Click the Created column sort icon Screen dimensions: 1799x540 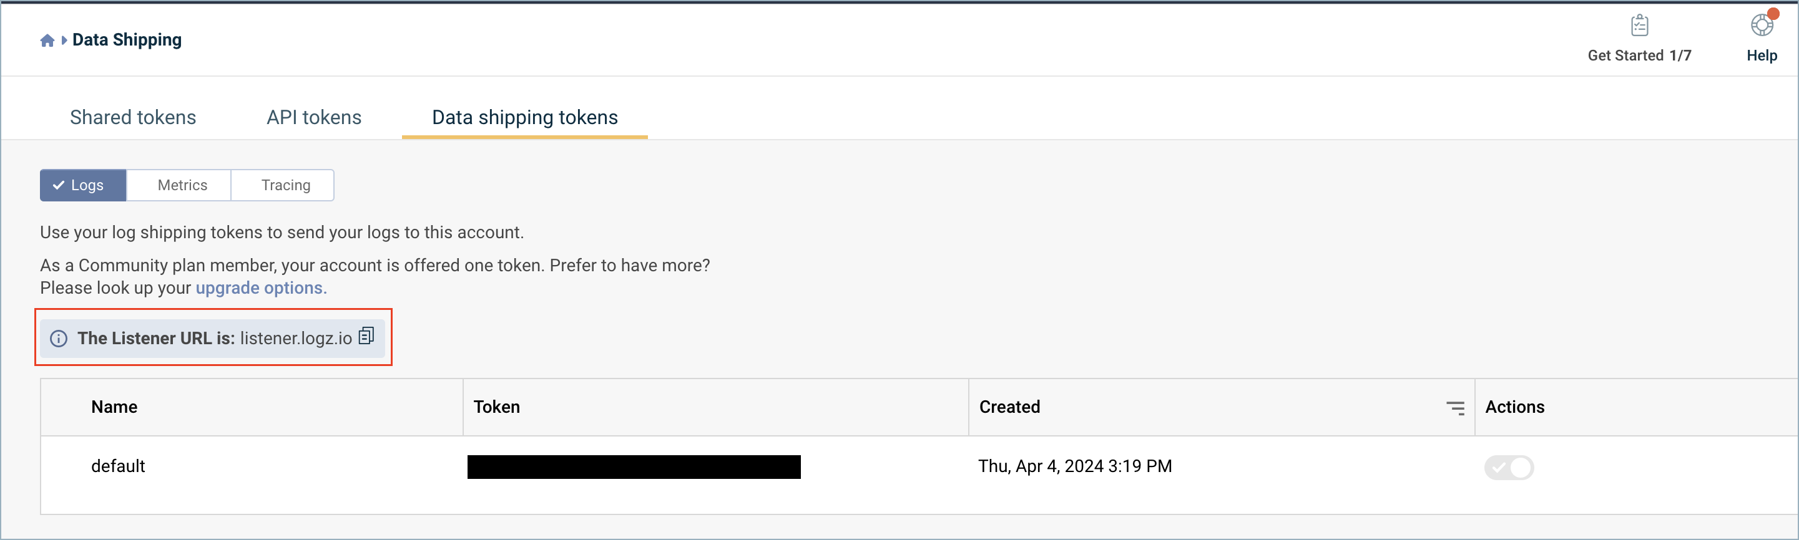pos(1456,408)
